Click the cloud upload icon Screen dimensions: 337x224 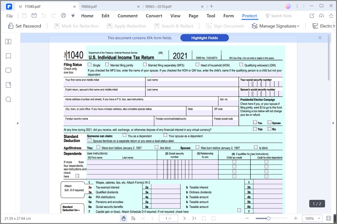(321, 16)
